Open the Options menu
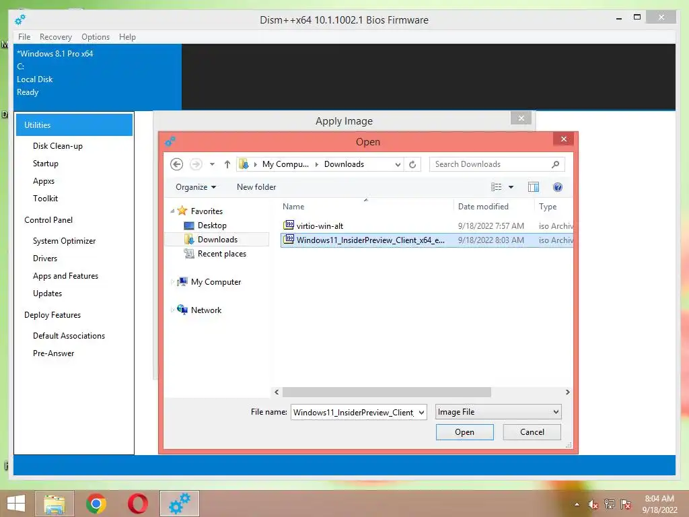689x517 pixels. tap(96, 37)
